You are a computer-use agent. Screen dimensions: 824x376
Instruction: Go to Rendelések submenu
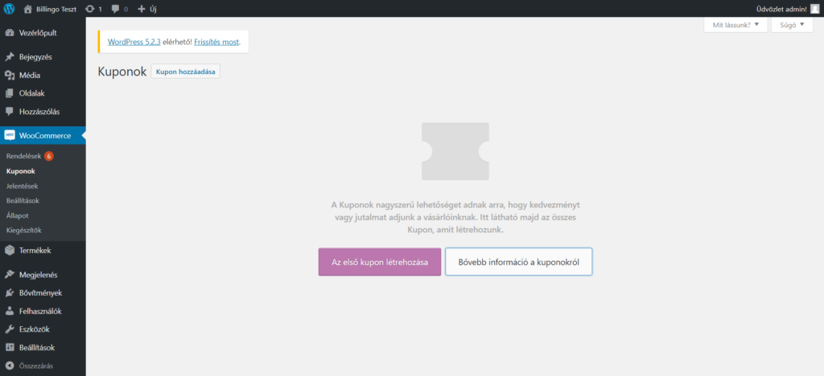point(23,157)
